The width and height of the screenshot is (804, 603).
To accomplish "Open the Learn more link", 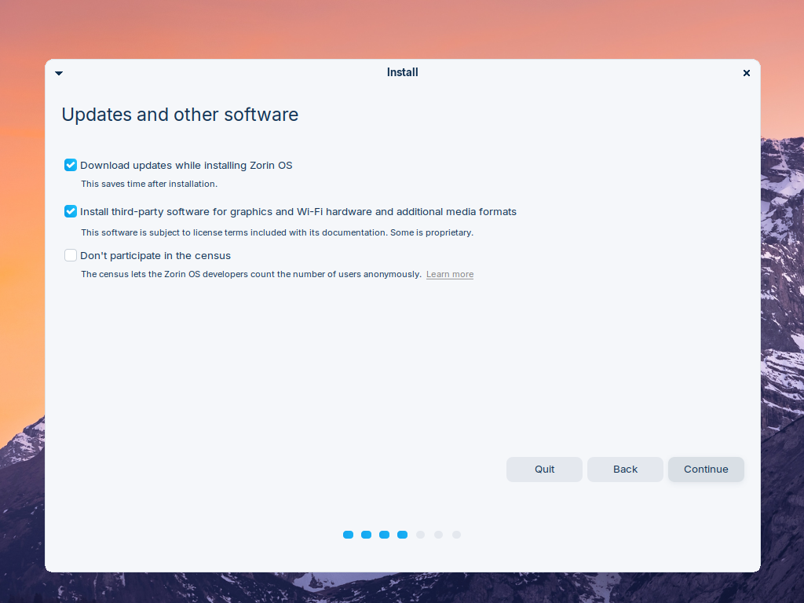I will click(450, 274).
